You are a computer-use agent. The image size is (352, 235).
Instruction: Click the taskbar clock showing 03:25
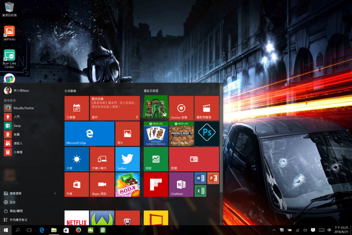(341, 230)
